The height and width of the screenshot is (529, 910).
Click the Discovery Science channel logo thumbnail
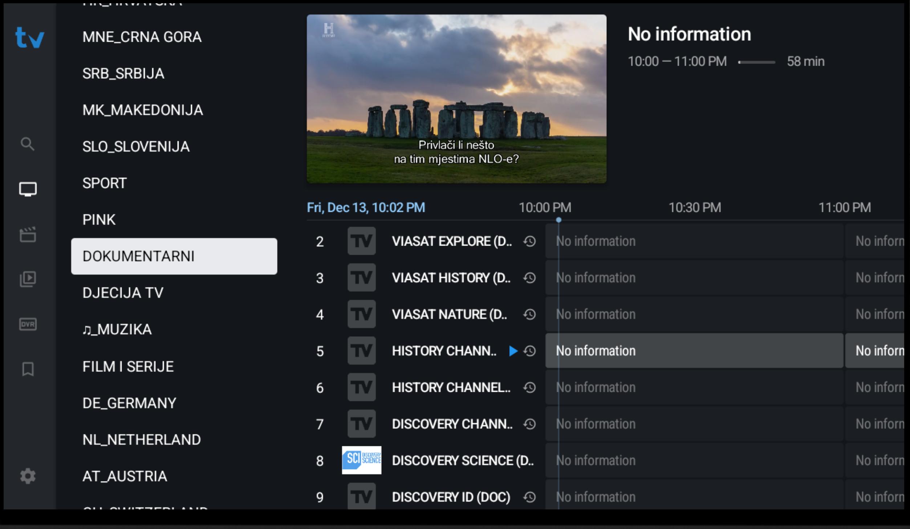click(362, 460)
